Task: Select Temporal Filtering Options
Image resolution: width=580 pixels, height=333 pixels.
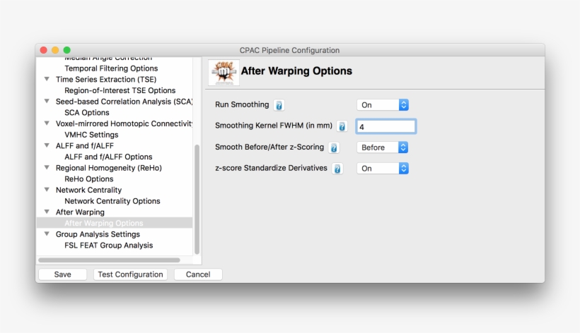Action: (111, 68)
